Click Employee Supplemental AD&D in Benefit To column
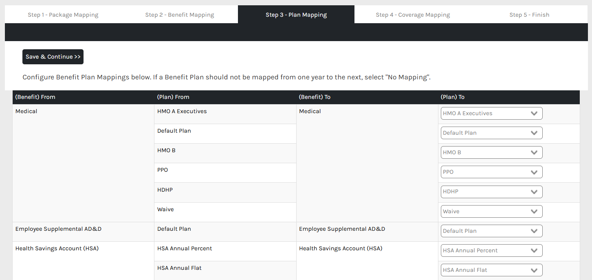 pyautogui.click(x=342, y=229)
